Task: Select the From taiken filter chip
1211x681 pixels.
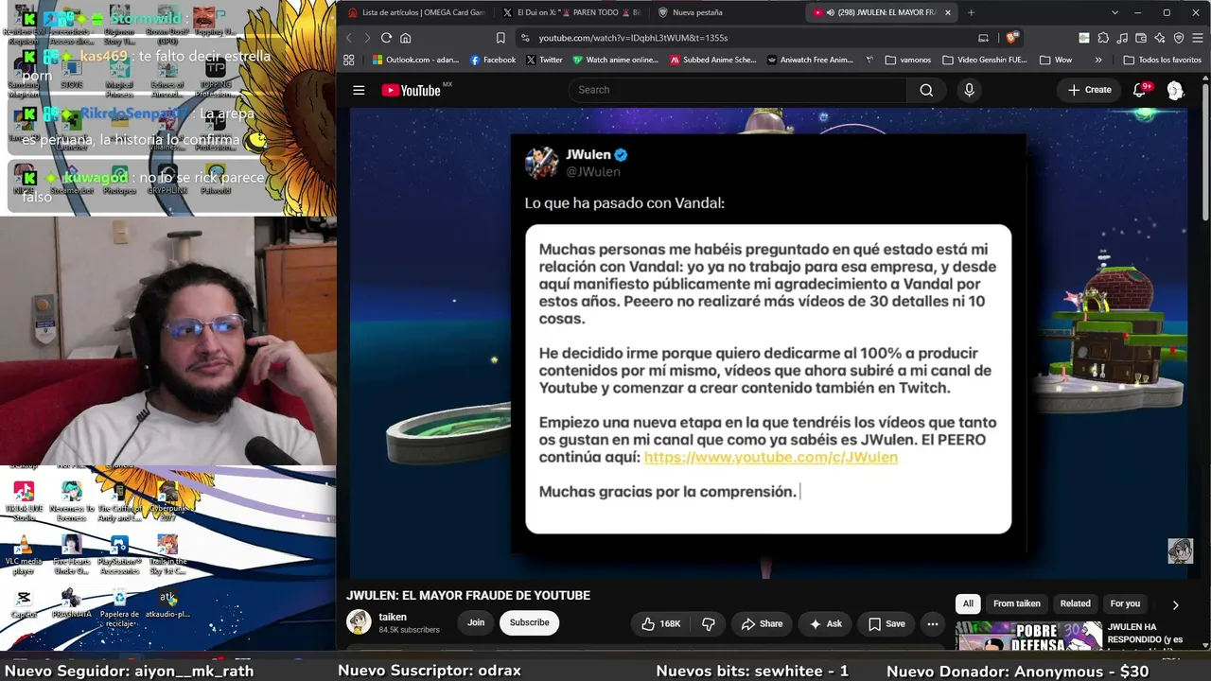Action: [1017, 603]
